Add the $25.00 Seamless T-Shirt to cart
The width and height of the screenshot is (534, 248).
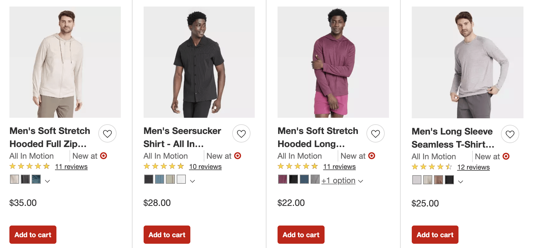(435, 235)
